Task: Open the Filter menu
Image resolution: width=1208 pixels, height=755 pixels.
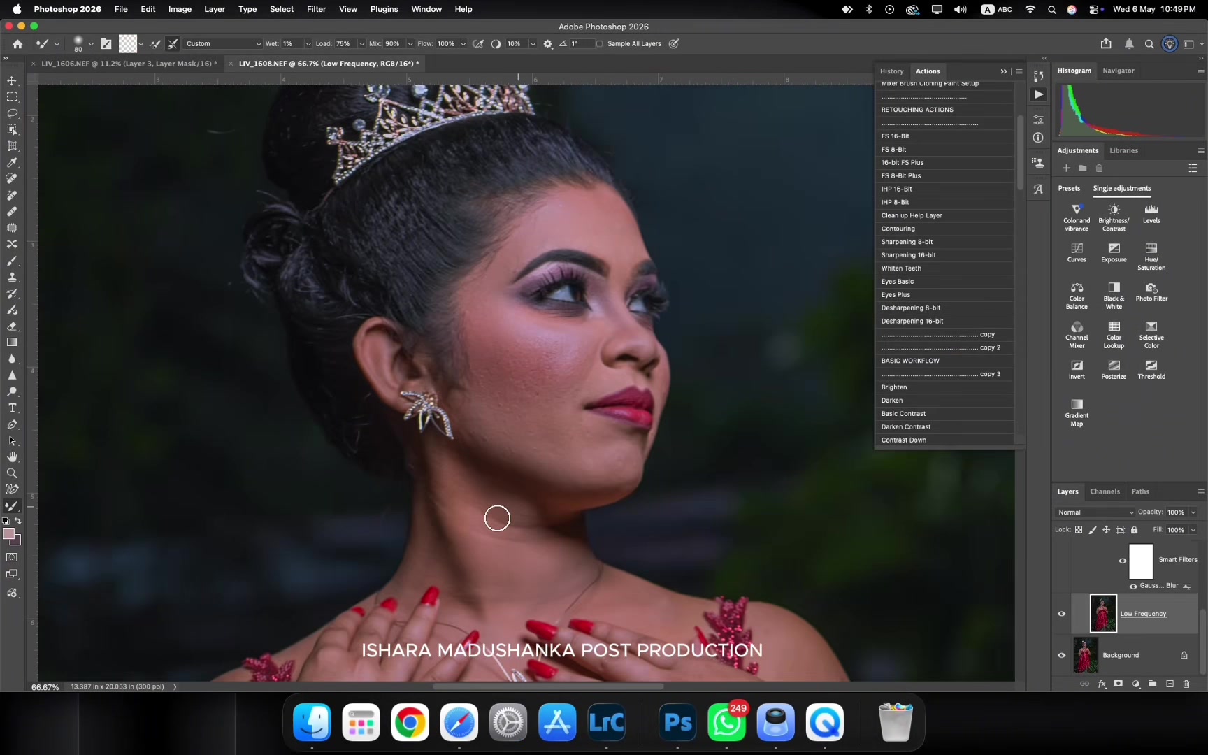Action: (x=316, y=9)
